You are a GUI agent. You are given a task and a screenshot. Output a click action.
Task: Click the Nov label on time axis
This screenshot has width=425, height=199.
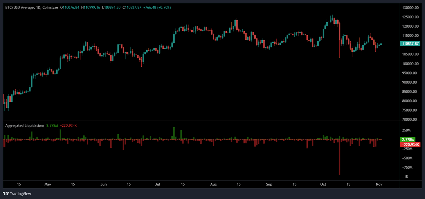[378, 184]
